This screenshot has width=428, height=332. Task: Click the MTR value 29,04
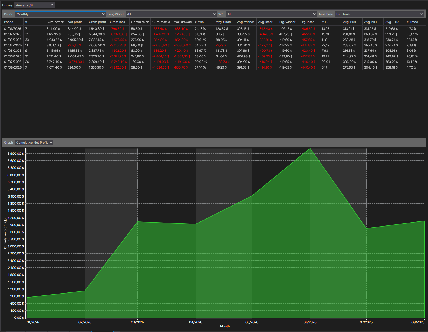[x=326, y=62]
